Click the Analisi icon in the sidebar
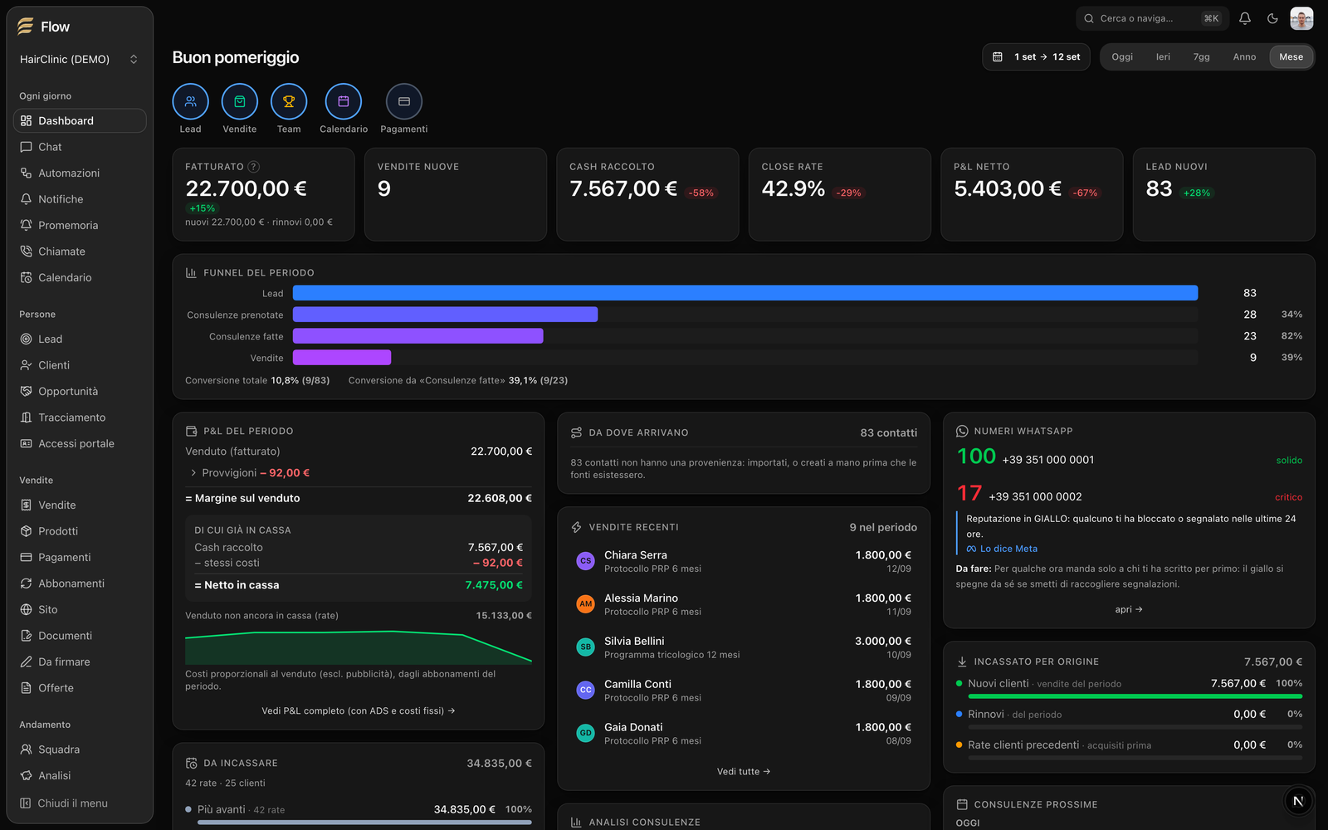This screenshot has height=830, width=1328. click(26, 775)
